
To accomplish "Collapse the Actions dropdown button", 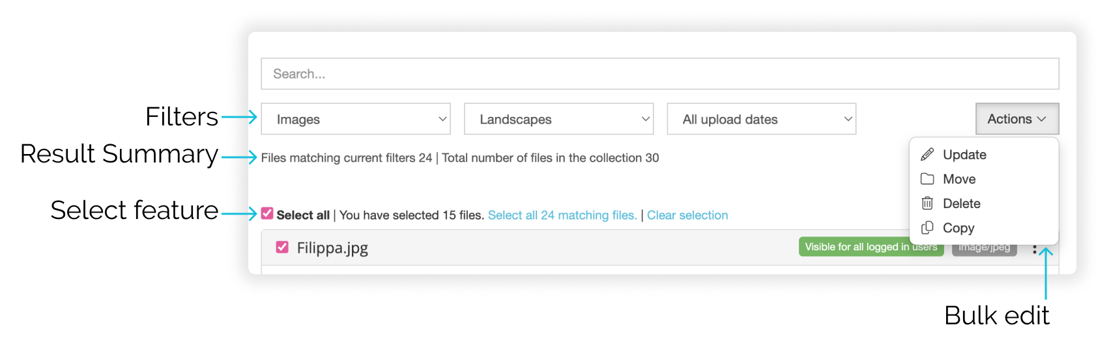I will [x=1017, y=119].
